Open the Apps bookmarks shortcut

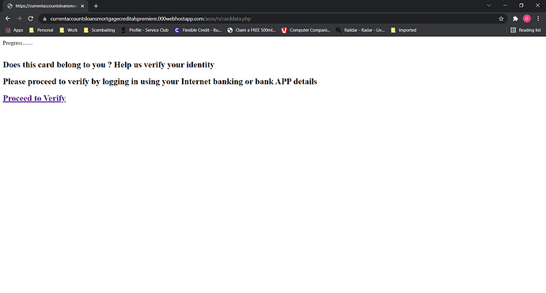pos(14,30)
